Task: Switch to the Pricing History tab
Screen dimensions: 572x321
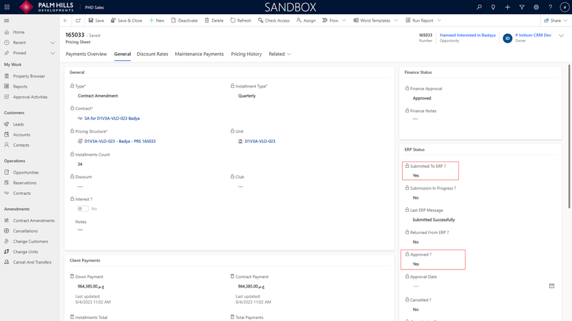Action: (x=246, y=54)
